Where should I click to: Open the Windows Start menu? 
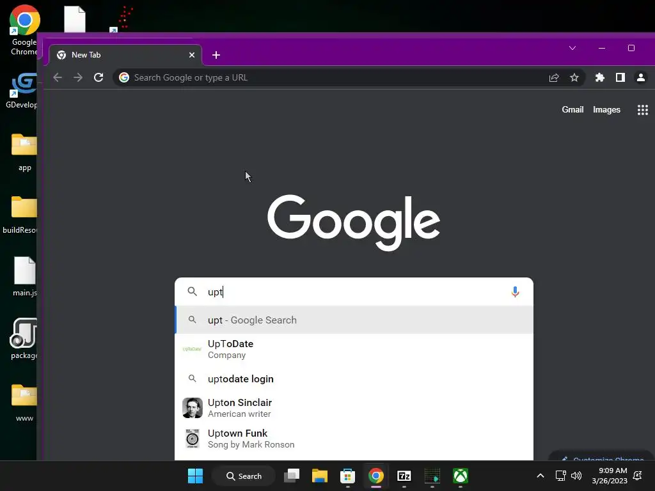(195, 476)
